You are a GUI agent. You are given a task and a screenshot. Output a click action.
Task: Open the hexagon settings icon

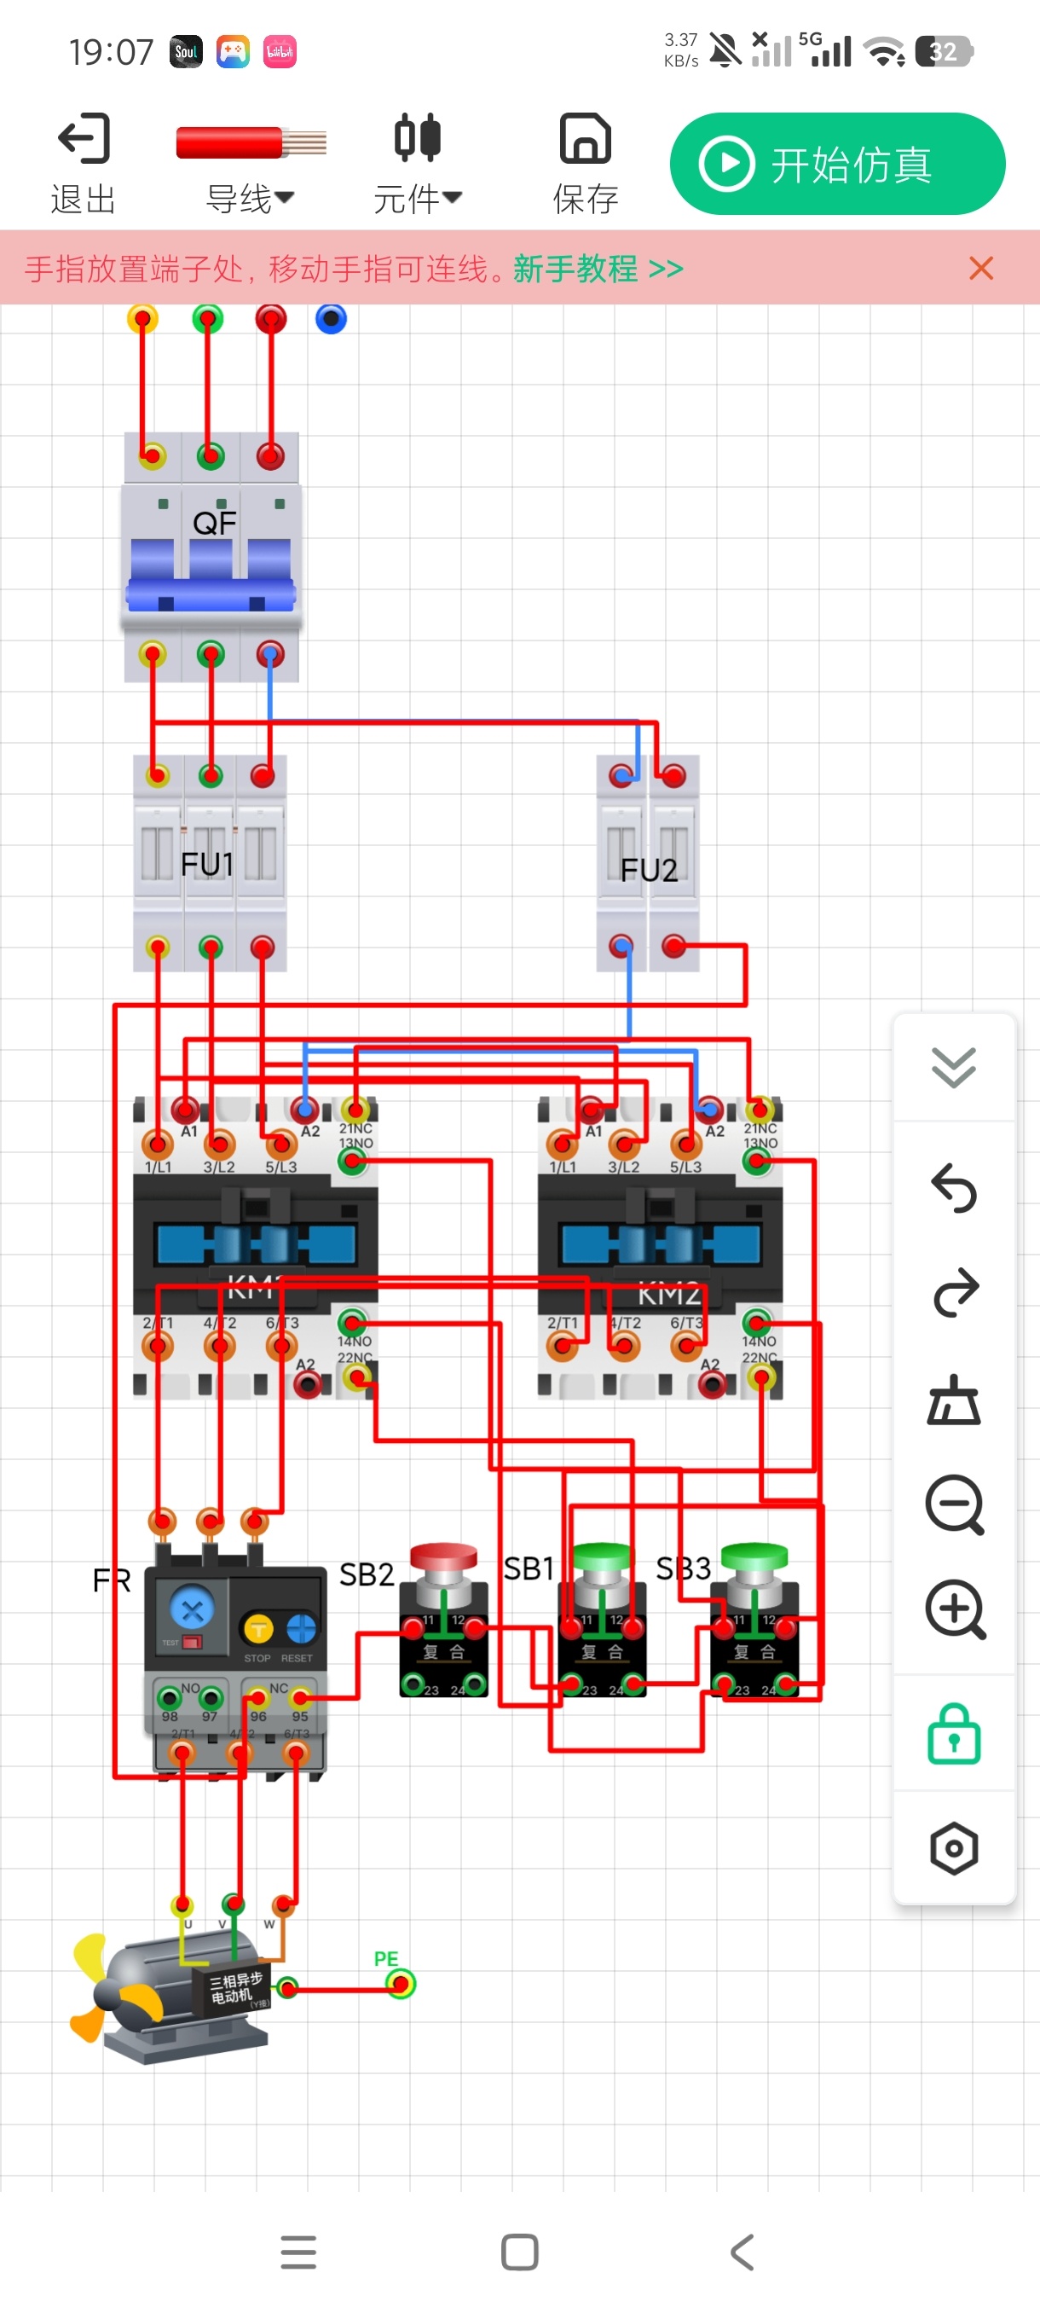pos(954,1848)
